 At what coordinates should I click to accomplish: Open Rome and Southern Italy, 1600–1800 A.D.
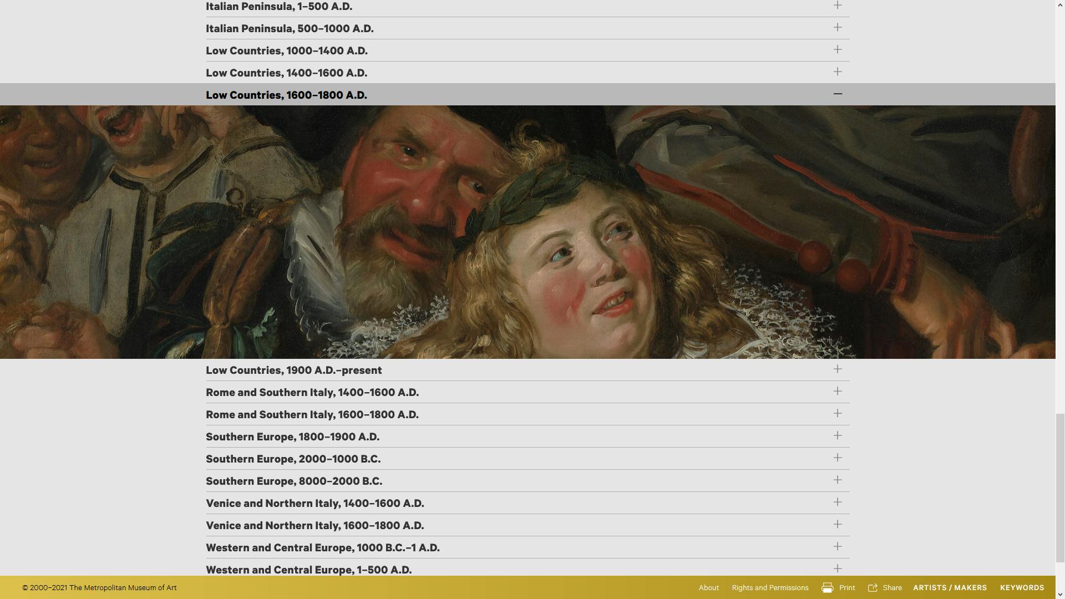coord(312,414)
